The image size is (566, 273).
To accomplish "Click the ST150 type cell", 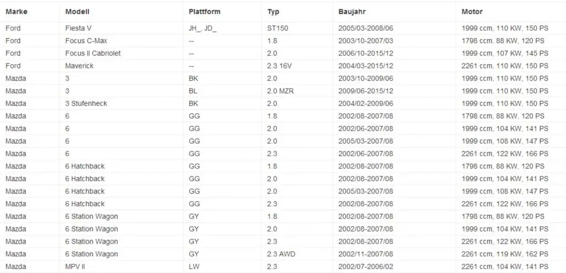I will 277,28.
